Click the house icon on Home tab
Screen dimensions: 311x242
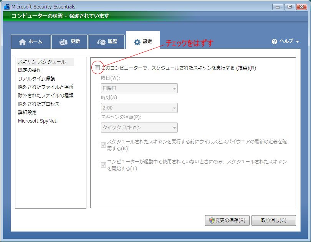pyautogui.click(x=22, y=42)
